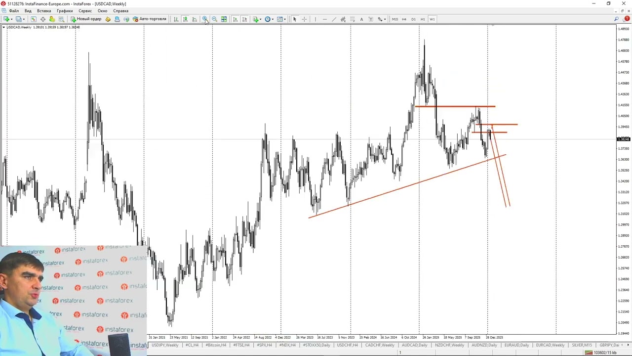Select the Text Label tool
This screenshot has width=632, height=356.
pyautogui.click(x=371, y=19)
